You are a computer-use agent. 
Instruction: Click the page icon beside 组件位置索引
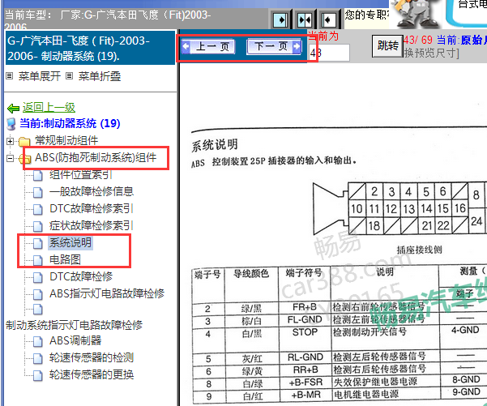[38, 176]
